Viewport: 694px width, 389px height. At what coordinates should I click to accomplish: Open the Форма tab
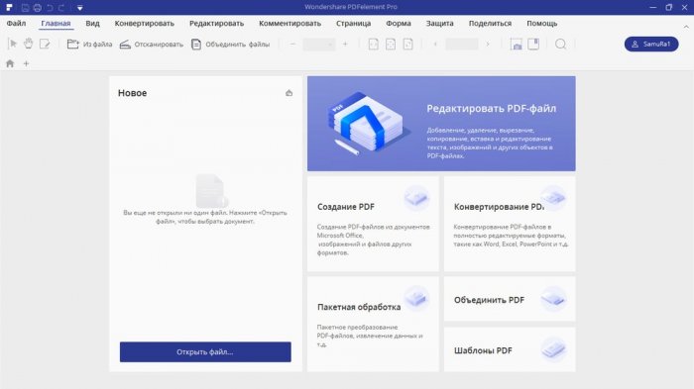tap(399, 24)
